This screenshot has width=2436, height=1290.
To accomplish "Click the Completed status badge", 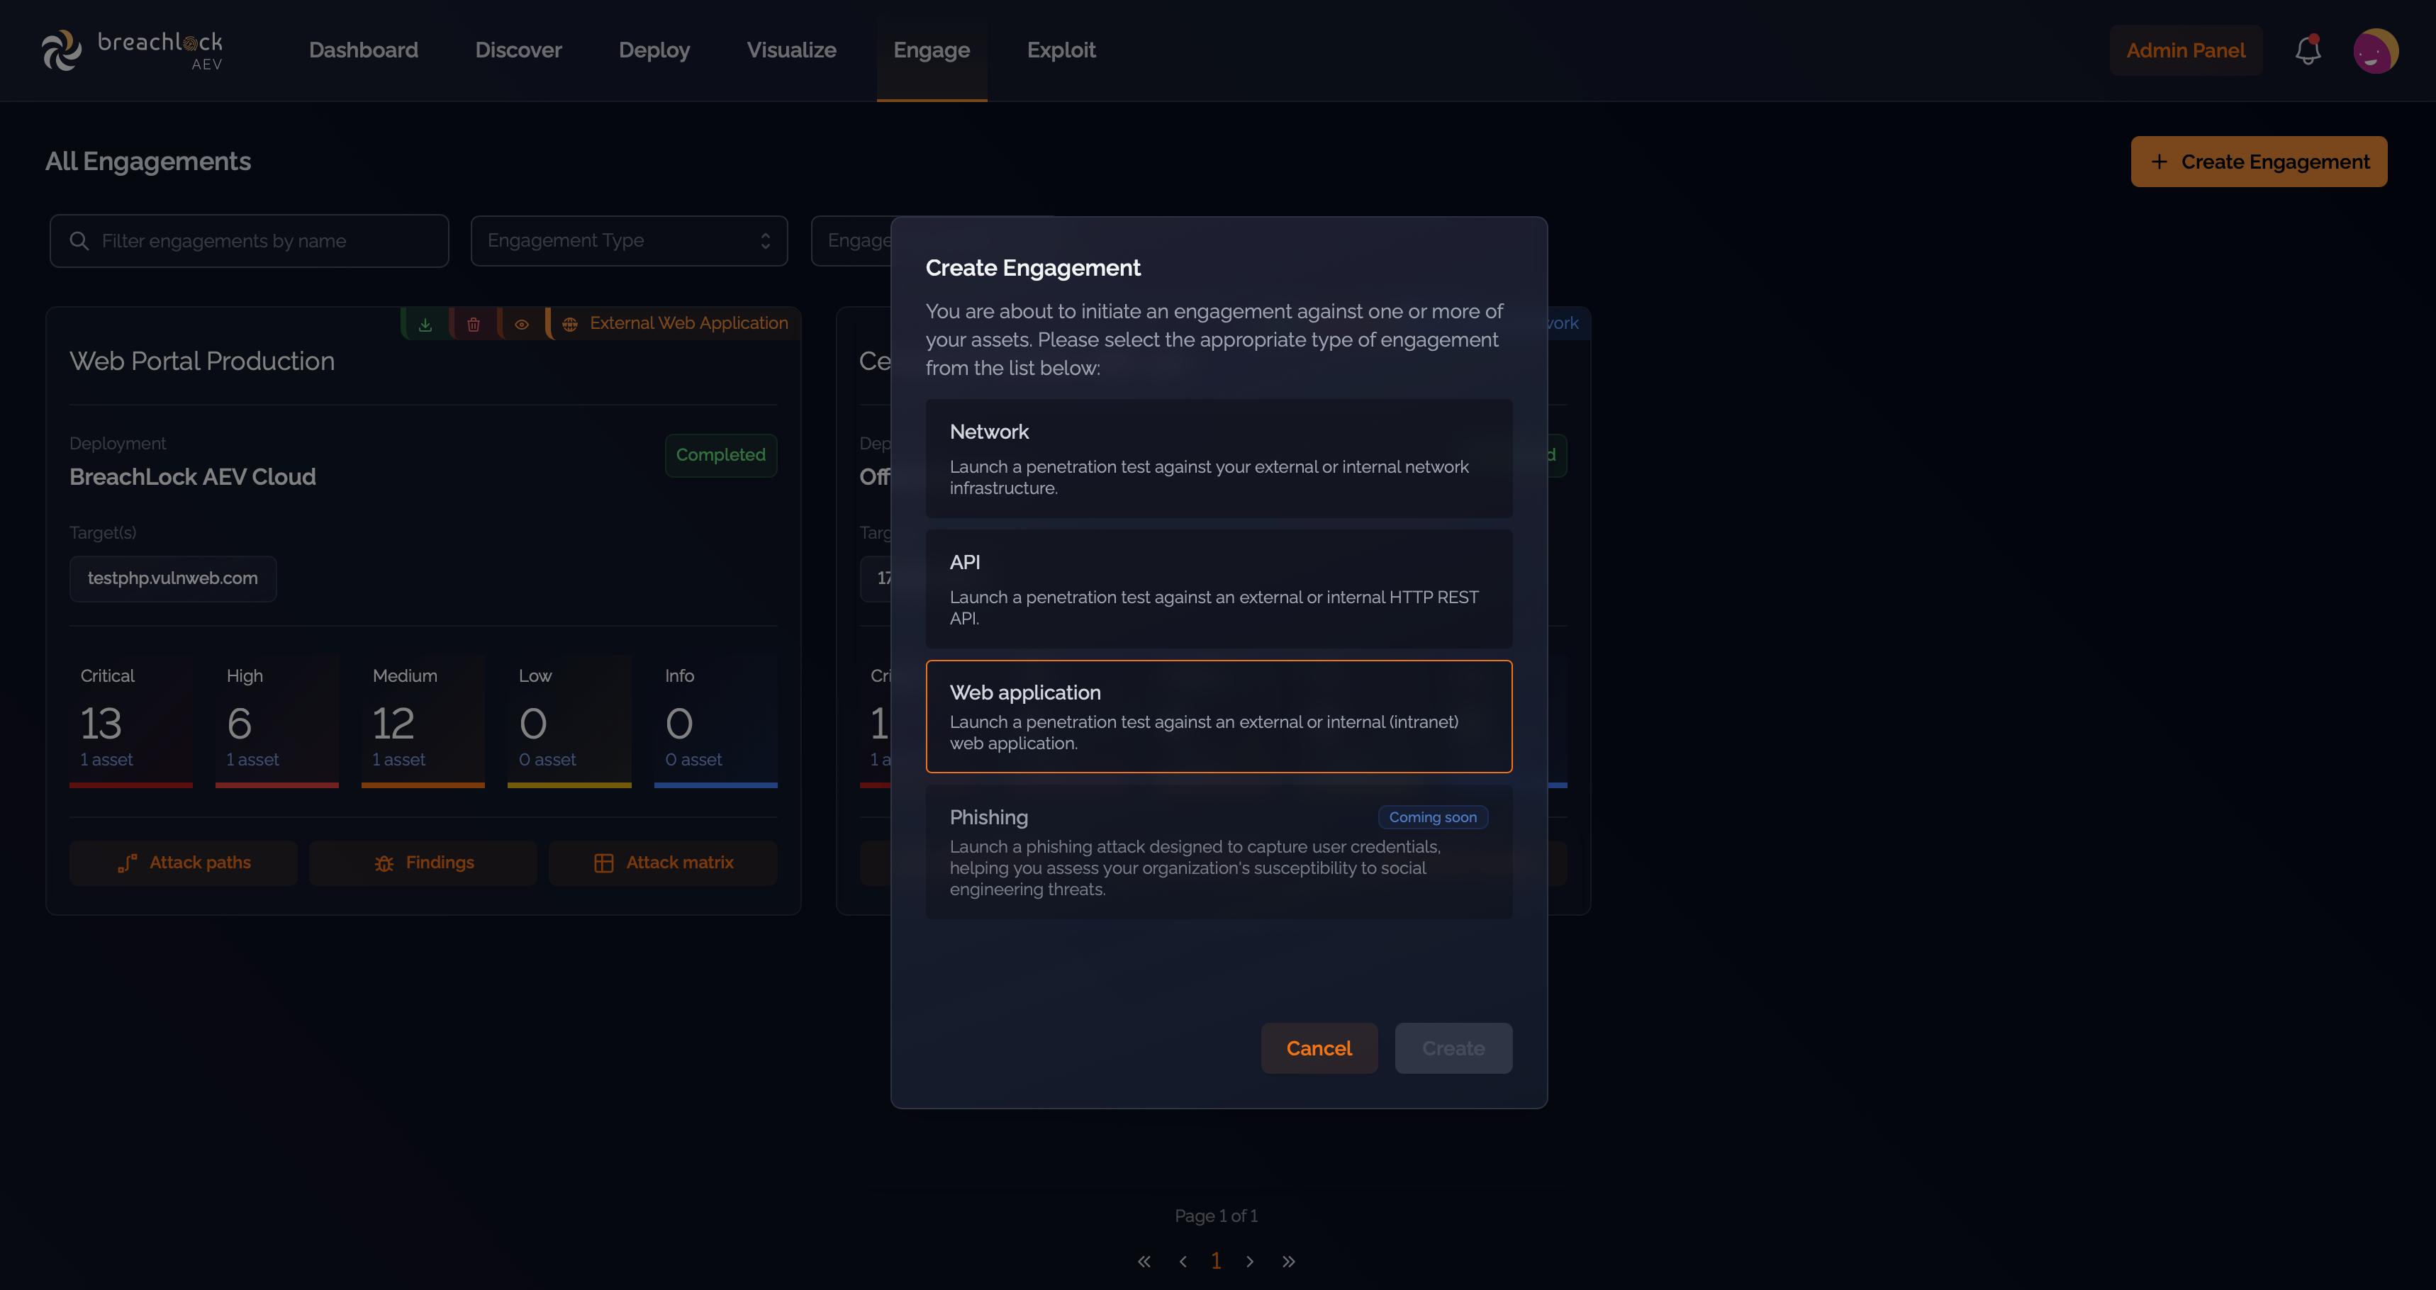I will (x=720, y=455).
